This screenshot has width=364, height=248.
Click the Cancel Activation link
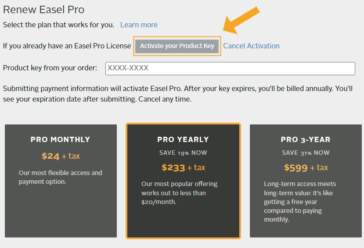(251, 46)
